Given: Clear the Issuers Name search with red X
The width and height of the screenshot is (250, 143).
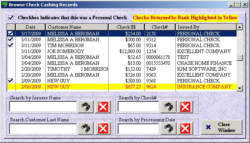Looking at the screenshot, I should coord(103,107).
